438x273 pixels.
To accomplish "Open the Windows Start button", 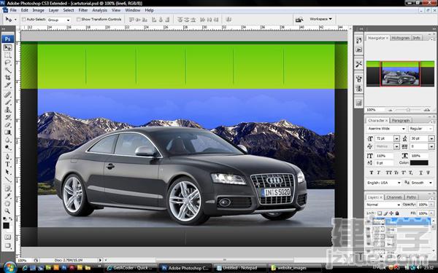I will (x=9, y=267).
